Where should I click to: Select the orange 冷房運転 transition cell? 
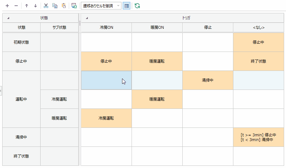[106, 118]
